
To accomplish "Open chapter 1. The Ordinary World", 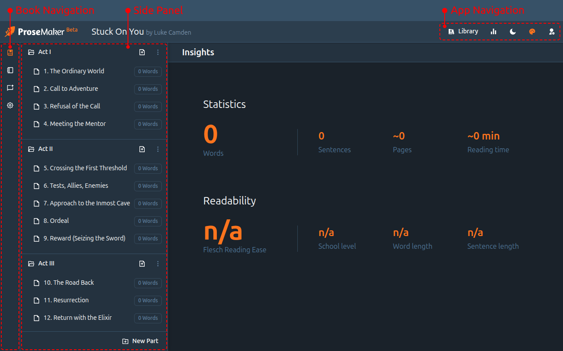I will tap(73, 71).
